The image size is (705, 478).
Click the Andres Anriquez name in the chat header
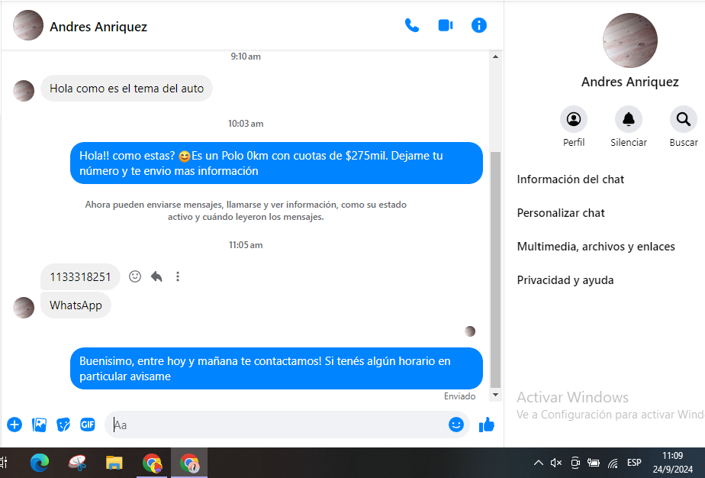98,27
